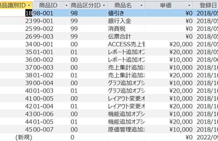Image resolution: width=218 pixels, height=141 pixels.
Task: Open the 商品ID column filter dropdown
Action: point(66,6)
